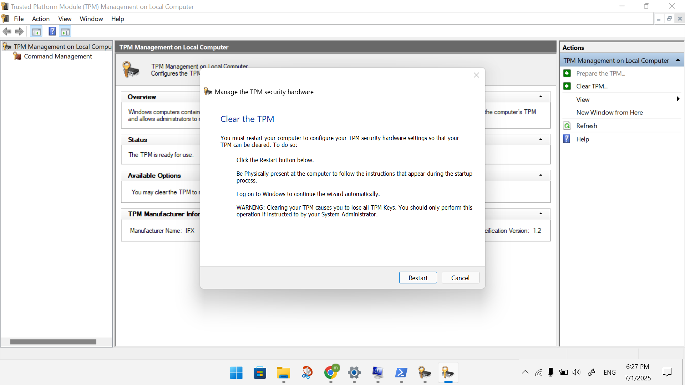Select Command Management tree node
The image size is (685, 385).
pos(58,56)
